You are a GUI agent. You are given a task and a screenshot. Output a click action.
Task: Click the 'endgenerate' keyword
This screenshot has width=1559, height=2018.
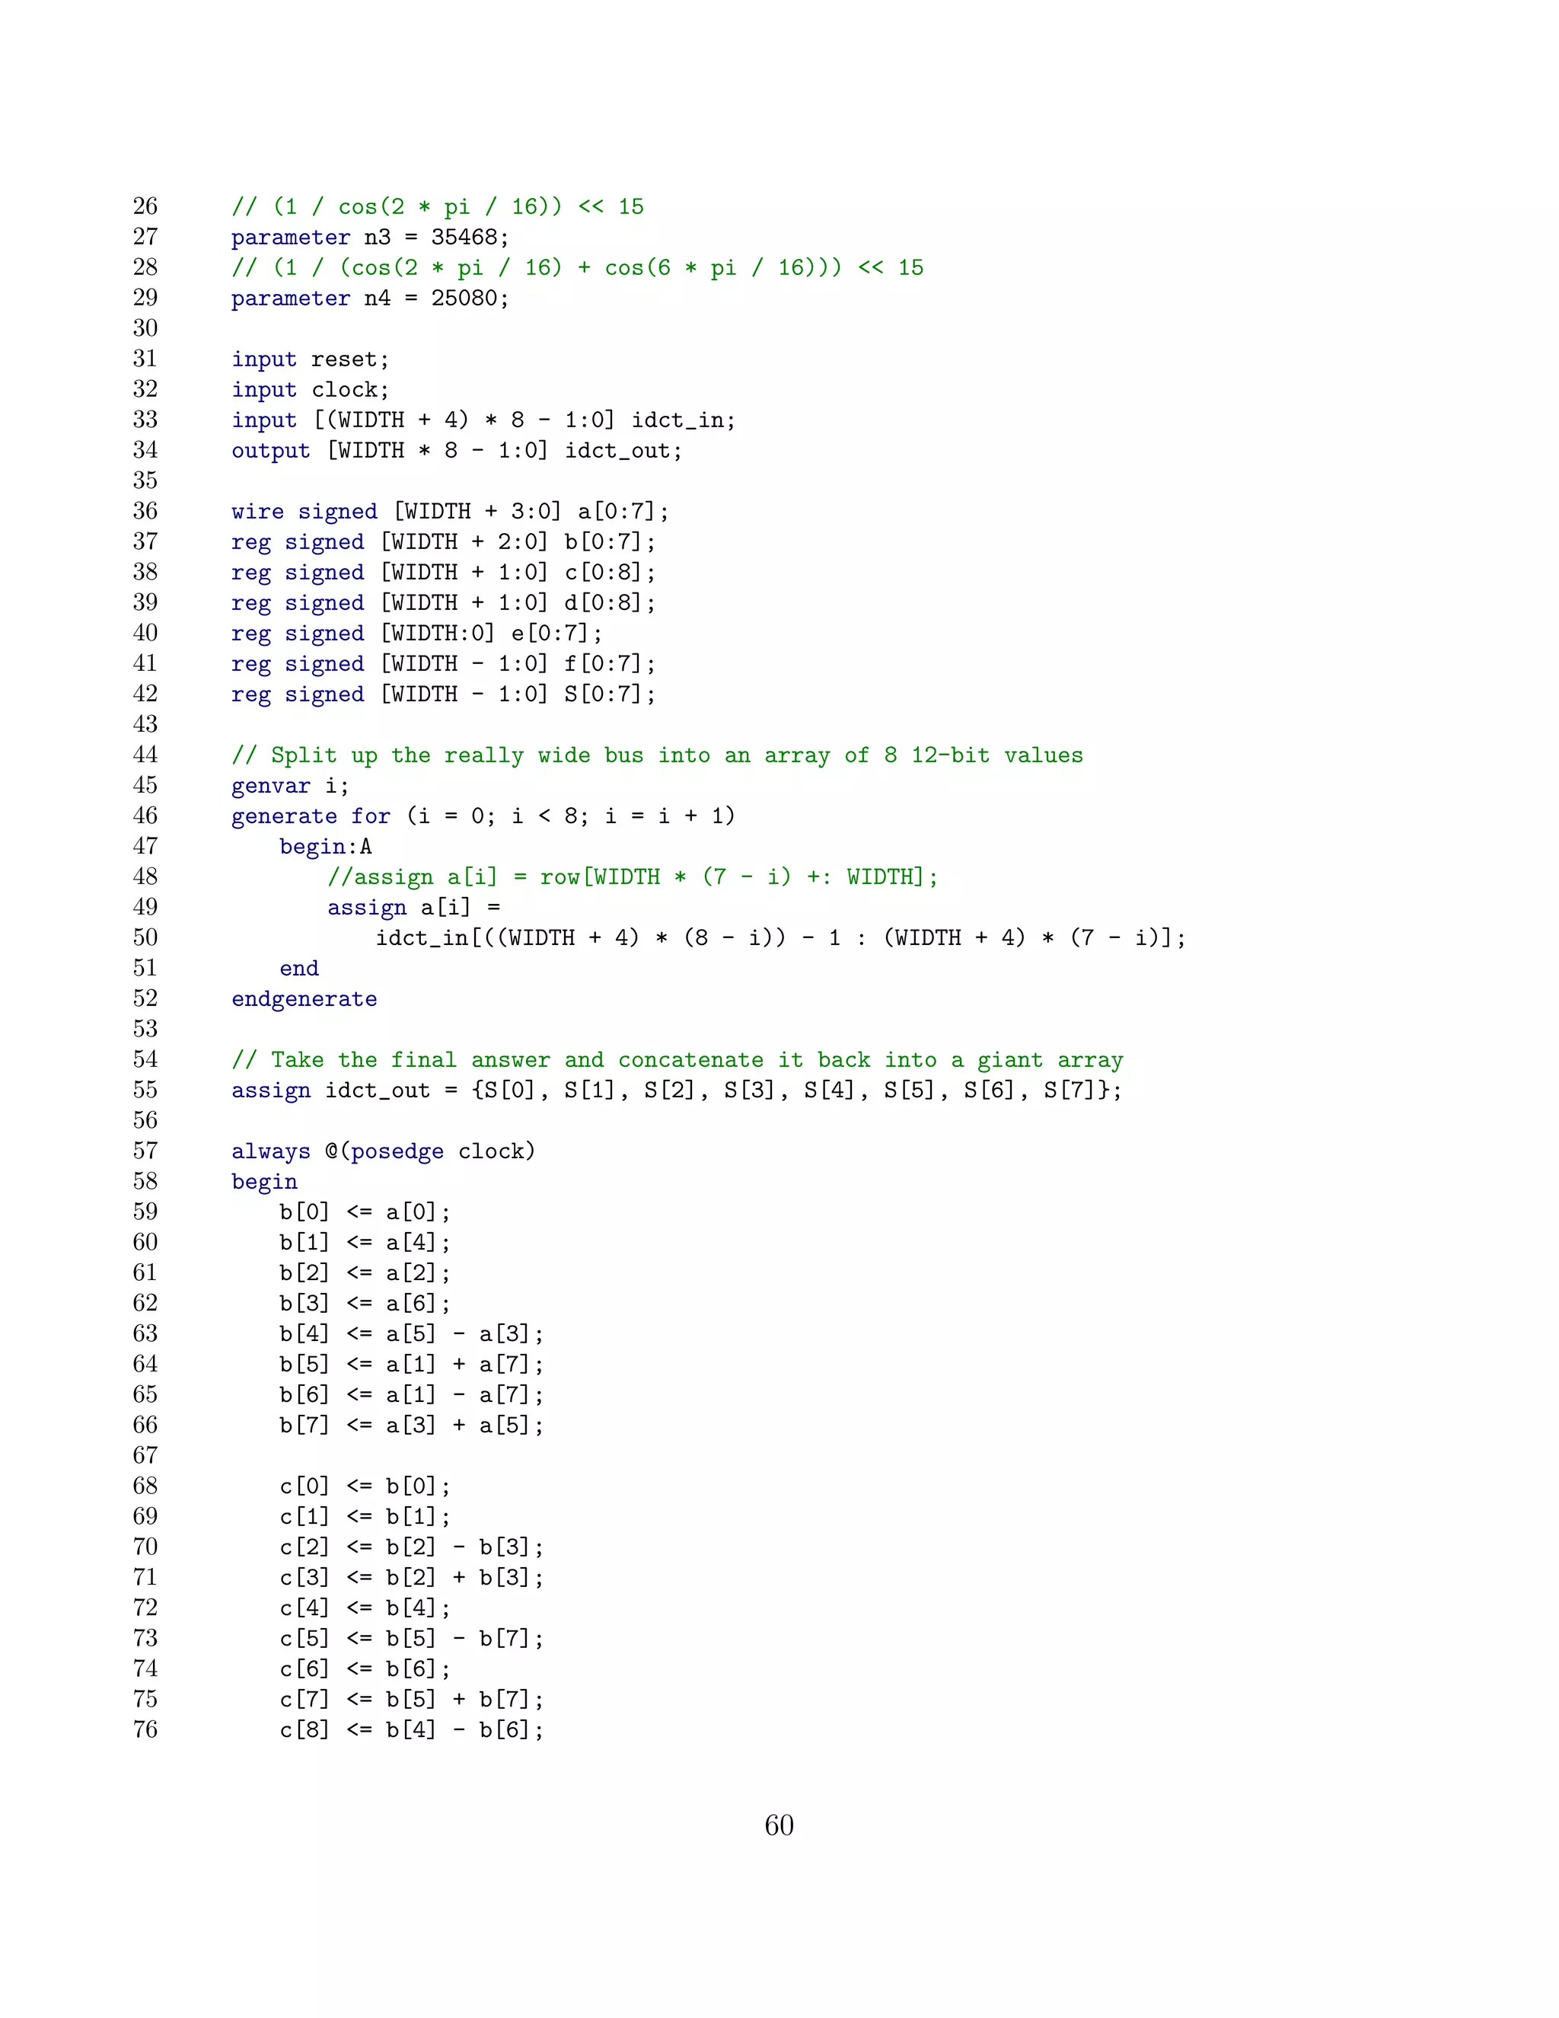pyautogui.click(x=304, y=999)
